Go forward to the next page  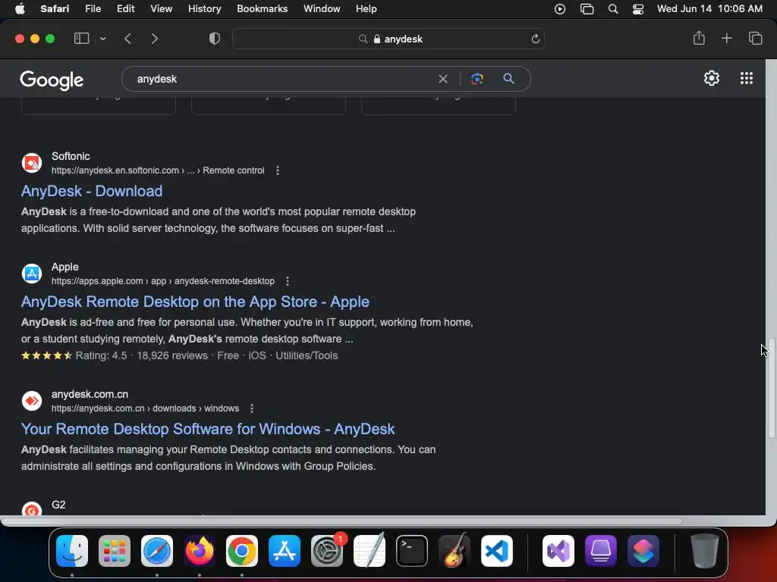pos(155,39)
